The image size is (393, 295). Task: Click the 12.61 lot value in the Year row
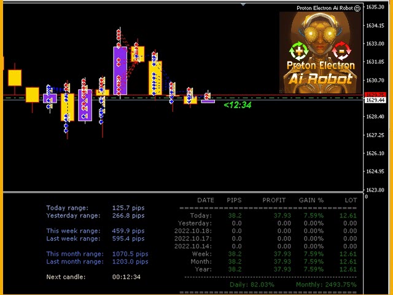pyautogui.click(x=348, y=269)
